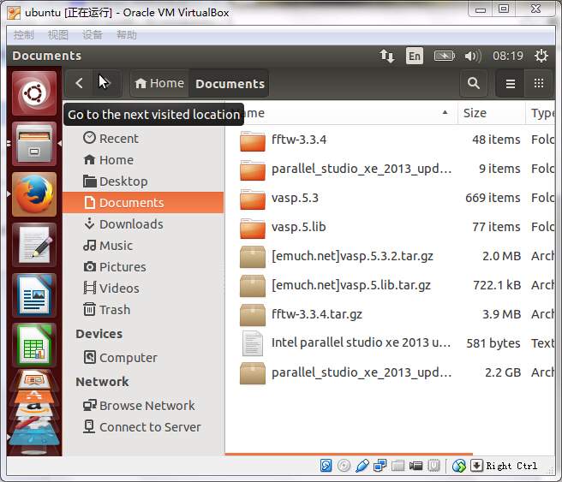The width and height of the screenshot is (562, 482).
Task: Open the VirtualBox 设备 menu
Action: [x=93, y=35]
